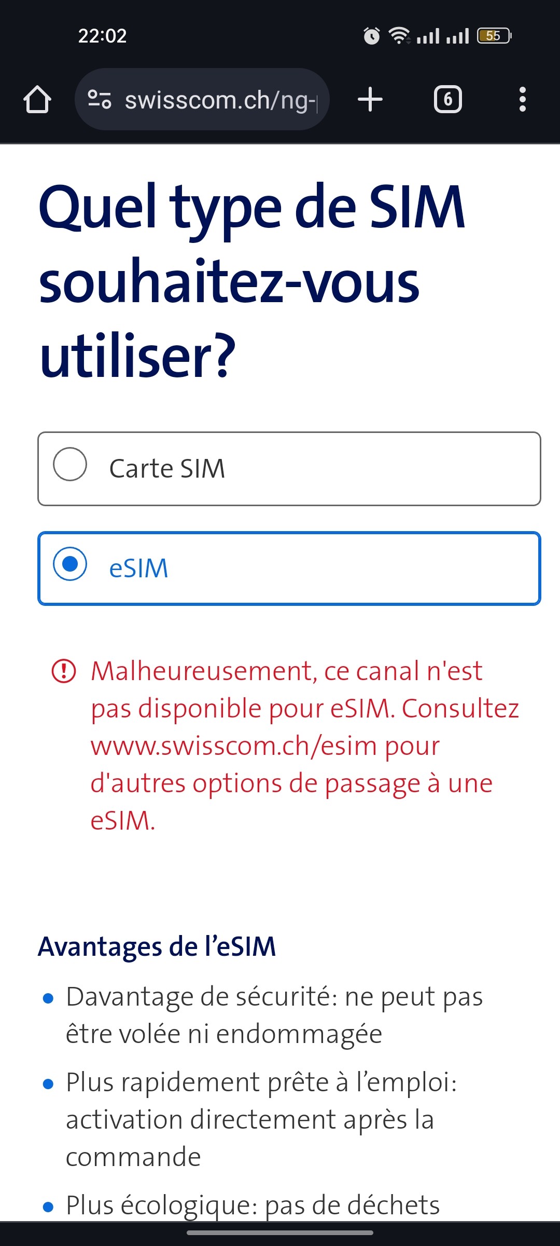The height and width of the screenshot is (1246, 560).
Task: Tap the bottom navigation gesture bar
Action: pos(280,1232)
